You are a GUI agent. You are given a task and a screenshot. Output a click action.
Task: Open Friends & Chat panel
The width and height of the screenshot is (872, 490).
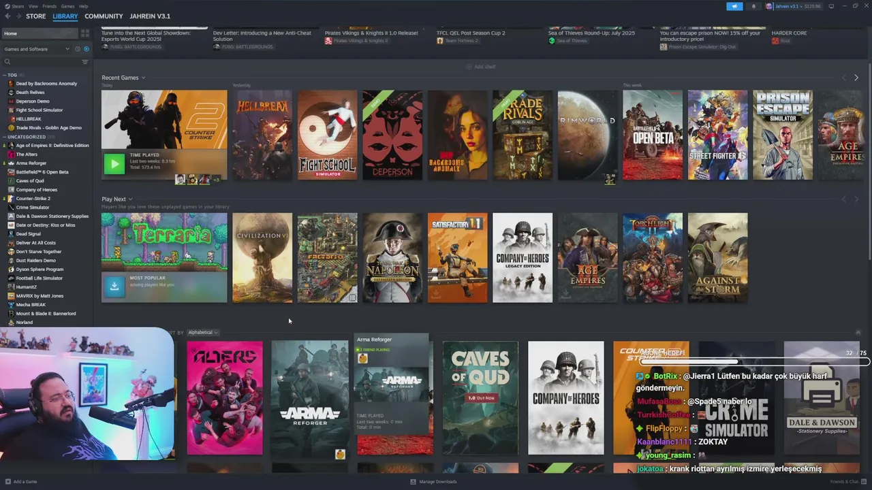pos(847,482)
